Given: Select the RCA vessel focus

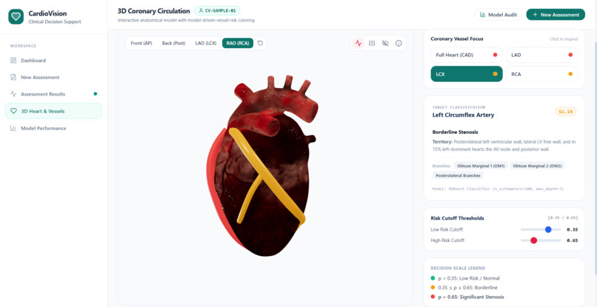Looking at the screenshot, I should click(x=541, y=74).
